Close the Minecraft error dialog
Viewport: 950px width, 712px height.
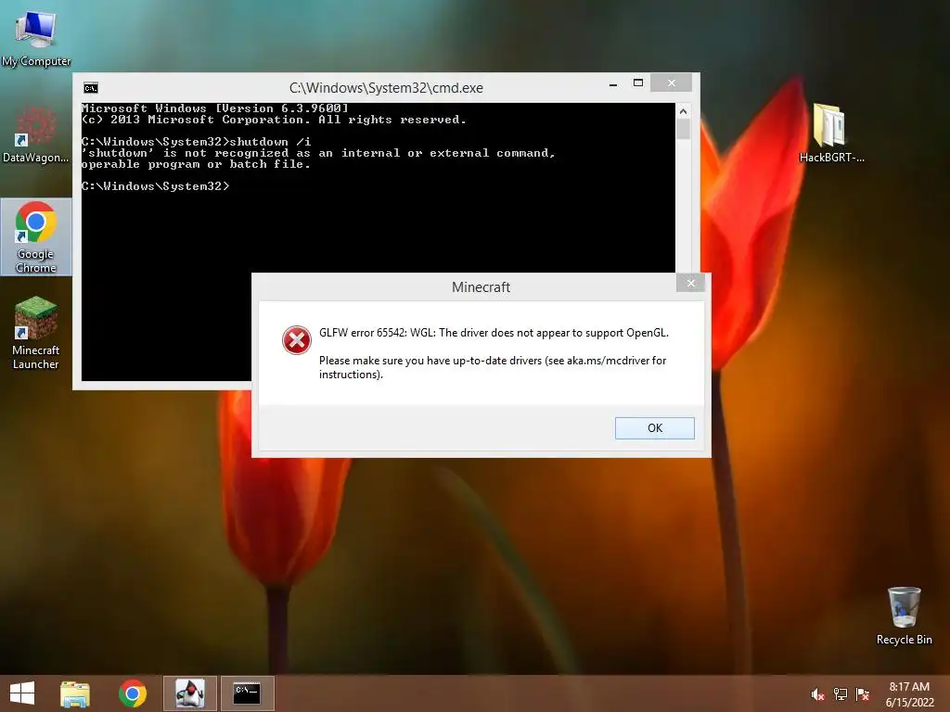[x=690, y=283]
